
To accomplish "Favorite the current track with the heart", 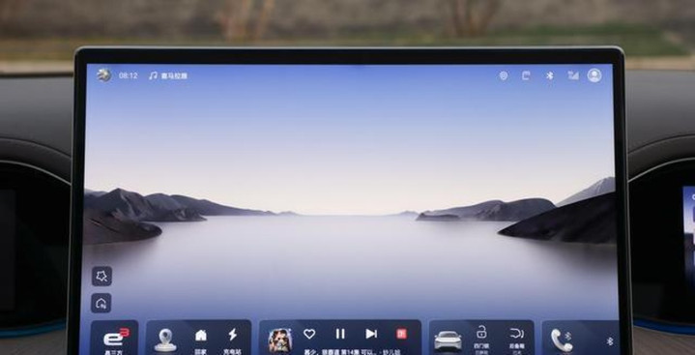I will (x=309, y=334).
